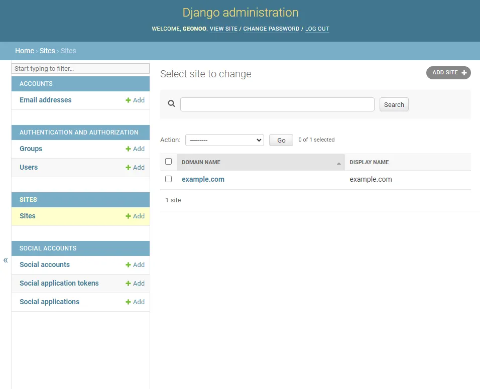Click the Sites section header

point(80,200)
